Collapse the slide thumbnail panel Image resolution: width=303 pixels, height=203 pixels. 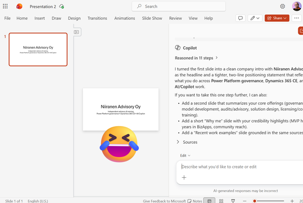point(76,32)
